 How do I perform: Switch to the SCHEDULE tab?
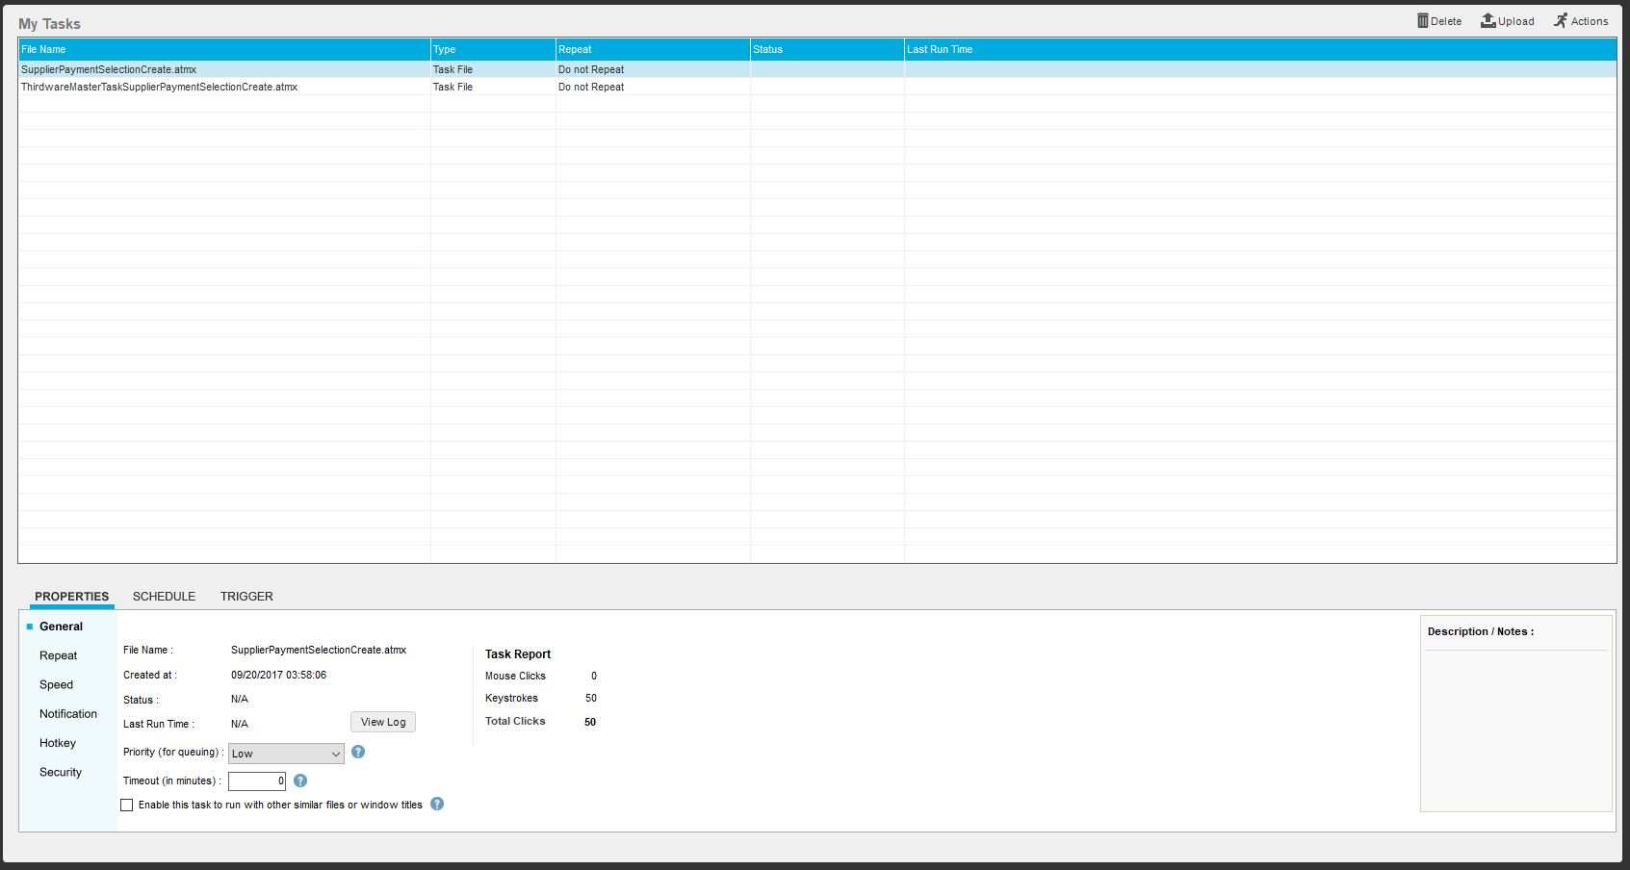point(164,597)
